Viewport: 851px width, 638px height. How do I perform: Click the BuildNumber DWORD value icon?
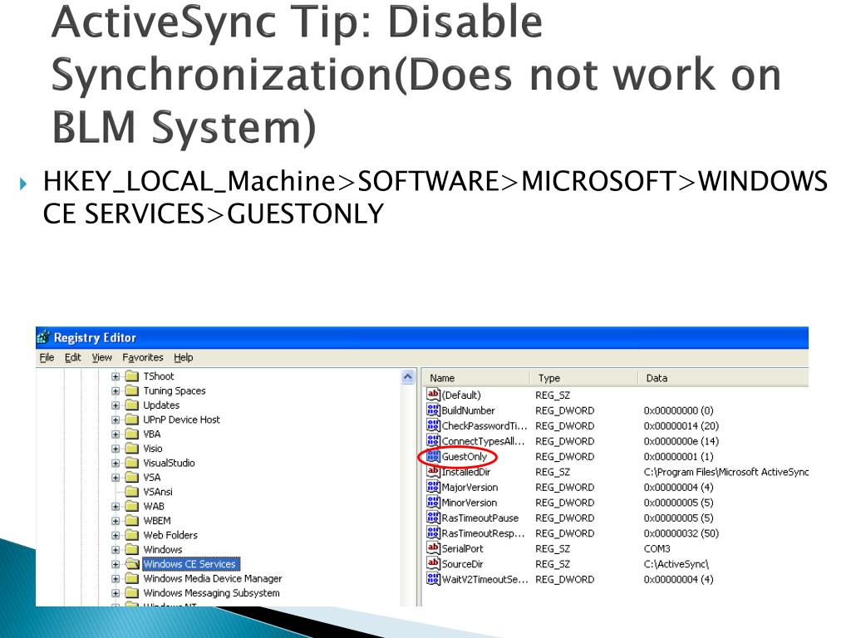[x=433, y=410]
